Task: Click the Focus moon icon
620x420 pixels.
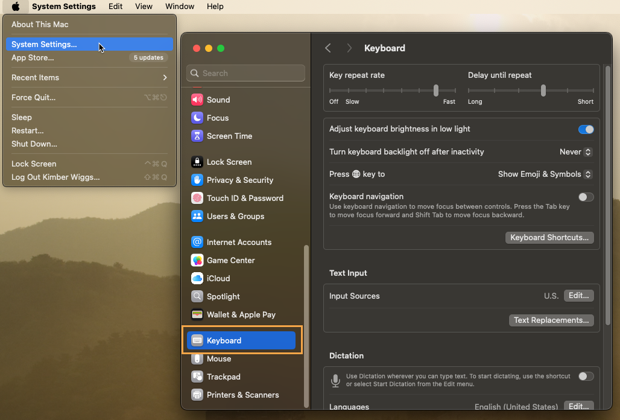Action: point(197,118)
